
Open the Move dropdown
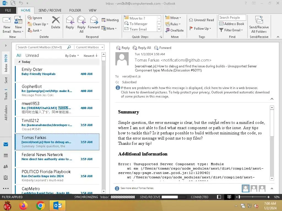pos(173,18)
